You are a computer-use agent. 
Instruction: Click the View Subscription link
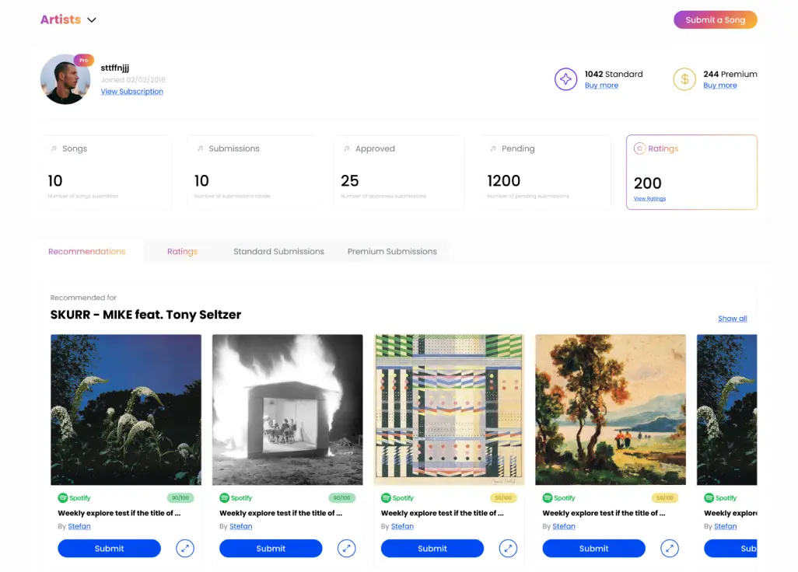(x=132, y=92)
